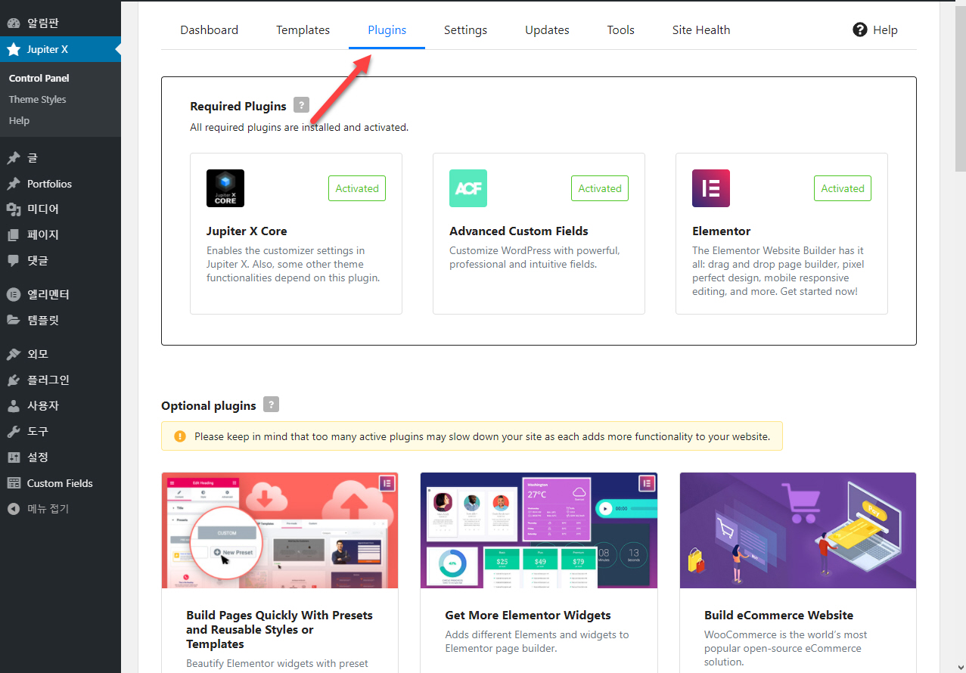Collapse menu via 메뉴 접기 arrow icon
Screen dimensions: 966x673
pyautogui.click(x=14, y=509)
